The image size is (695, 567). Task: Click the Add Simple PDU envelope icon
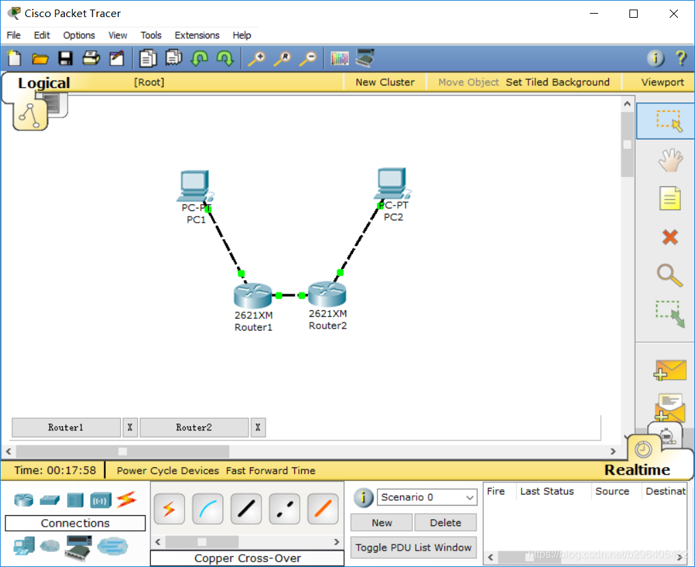pyautogui.click(x=670, y=370)
